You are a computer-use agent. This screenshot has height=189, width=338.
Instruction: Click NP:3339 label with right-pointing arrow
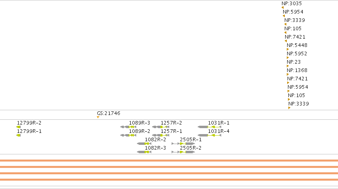299,104
